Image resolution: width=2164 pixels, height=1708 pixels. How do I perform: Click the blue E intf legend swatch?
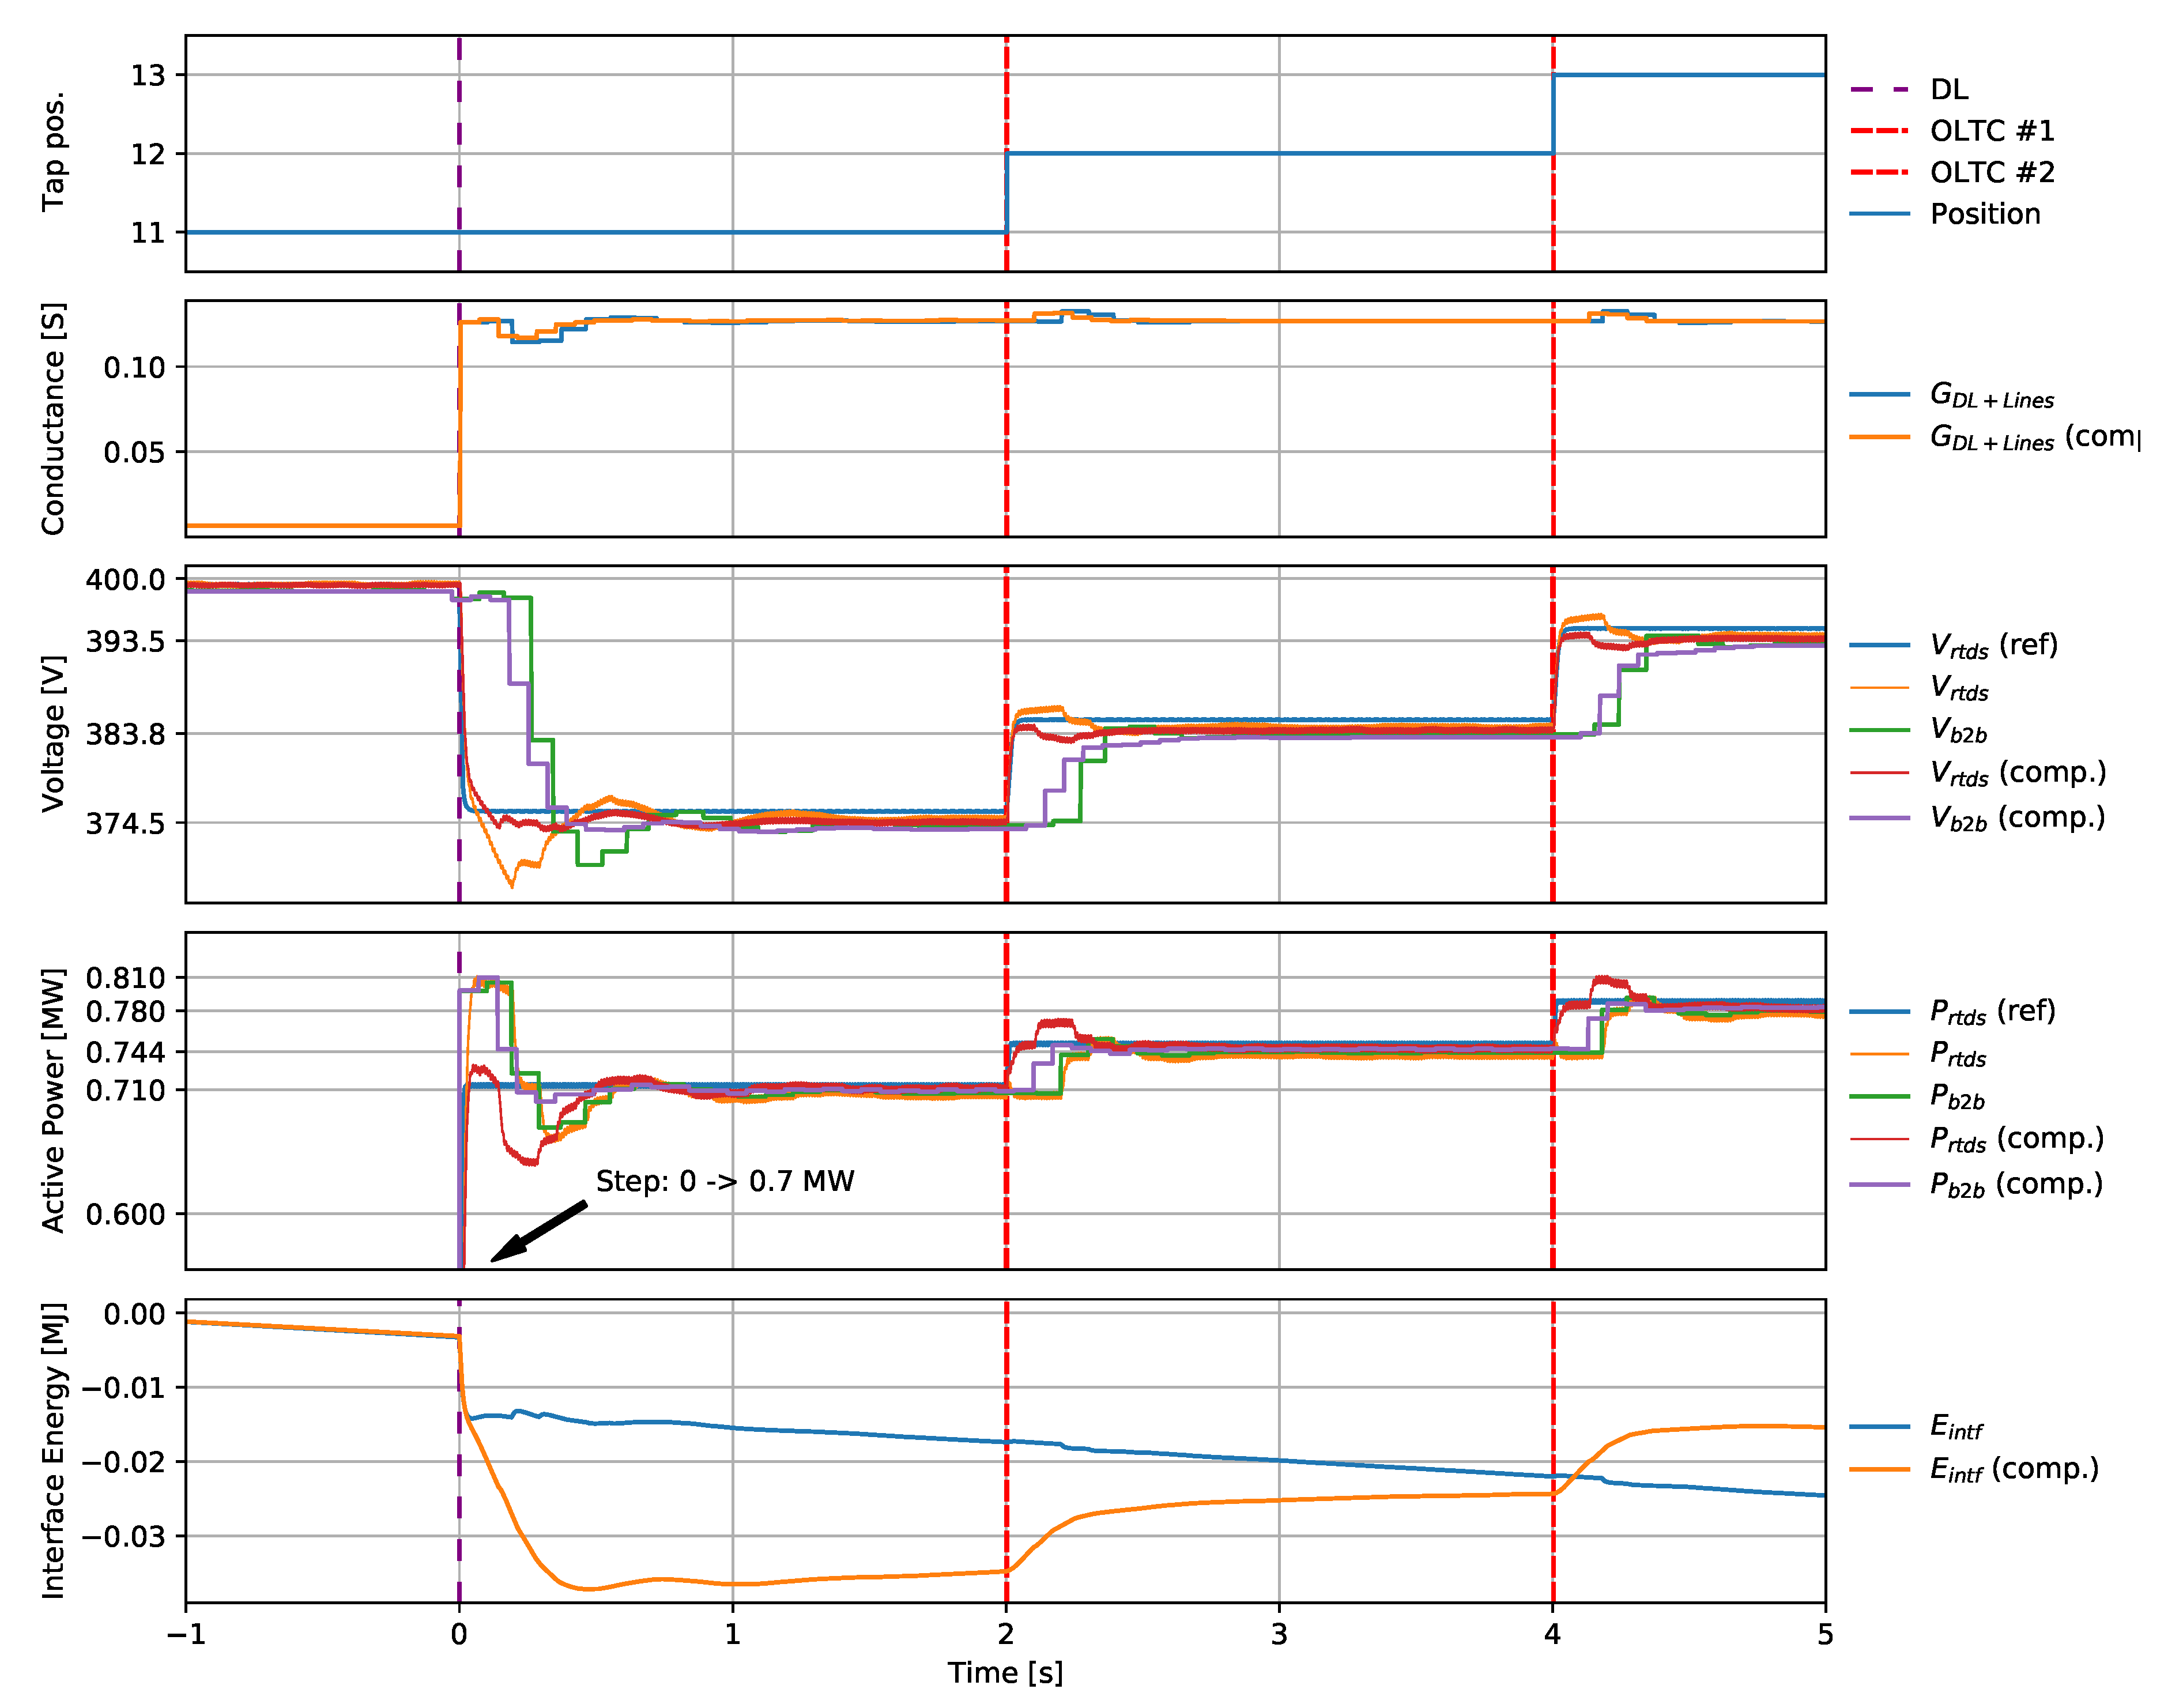pos(1879,1426)
